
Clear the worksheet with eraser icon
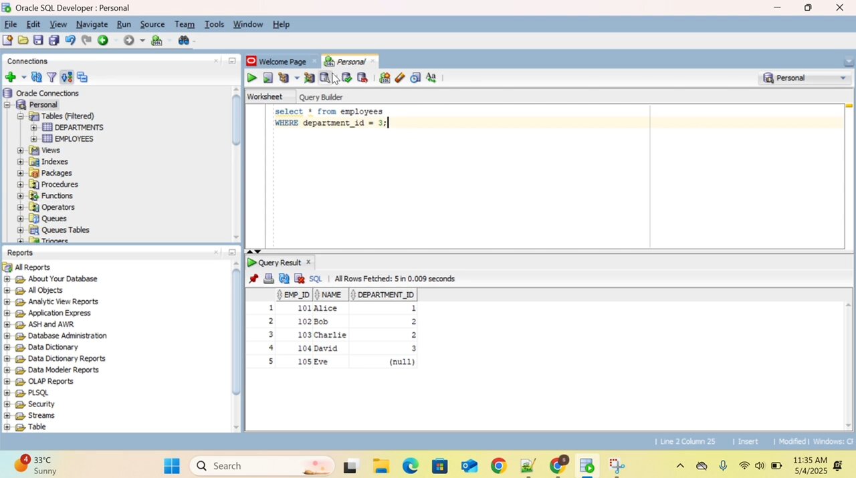coord(400,78)
